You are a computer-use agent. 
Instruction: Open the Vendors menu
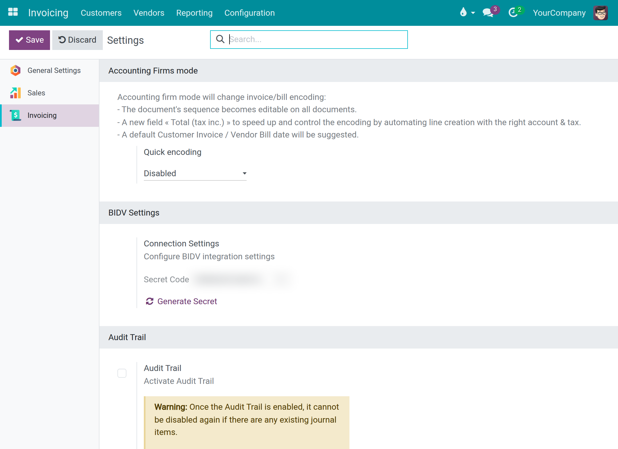click(149, 13)
